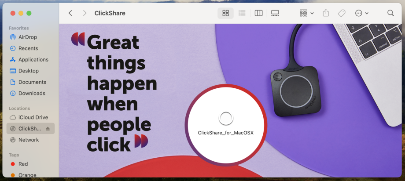Select Desktop in sidebar
Viewport: 405px width, 181px height.
coord(30,71)
